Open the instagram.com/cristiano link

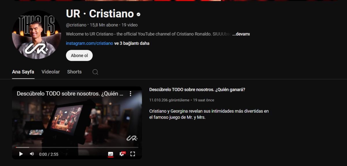point(89,43)
